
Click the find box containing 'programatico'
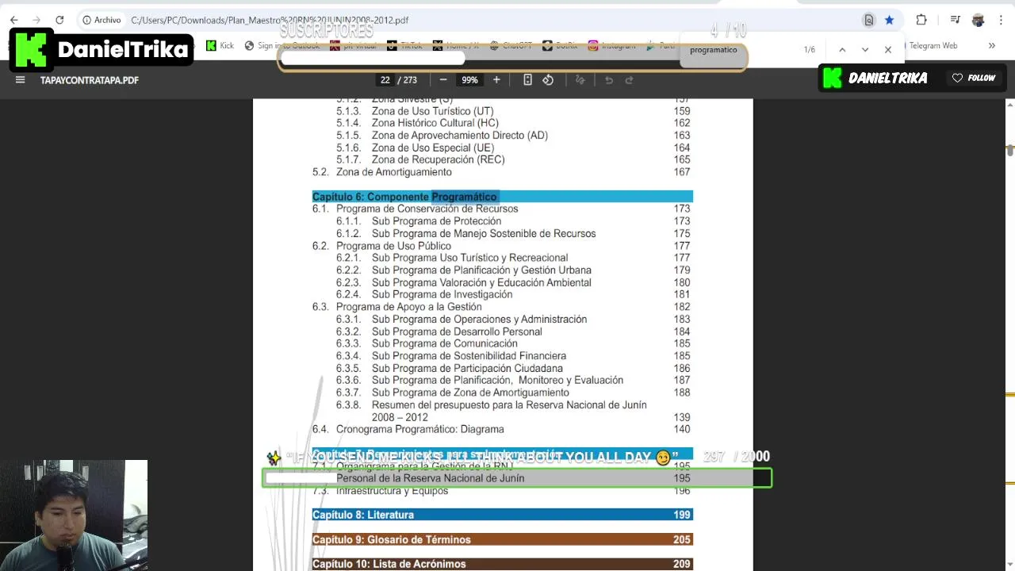click(x=714, y=49)
